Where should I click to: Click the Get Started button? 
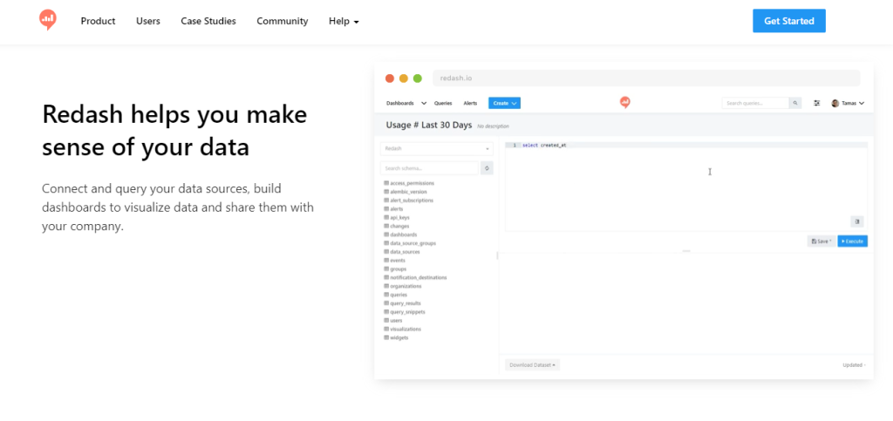click(x=788, y=21)
